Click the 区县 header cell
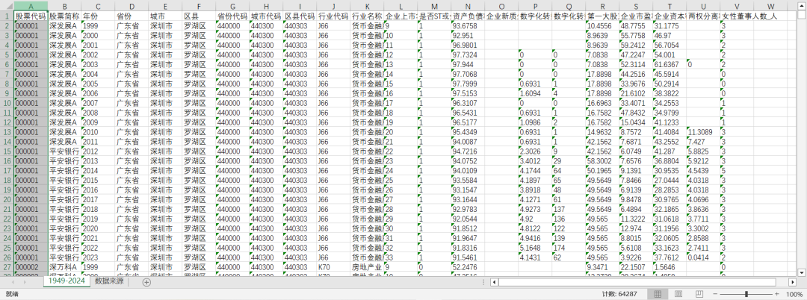 coord(198,16)
